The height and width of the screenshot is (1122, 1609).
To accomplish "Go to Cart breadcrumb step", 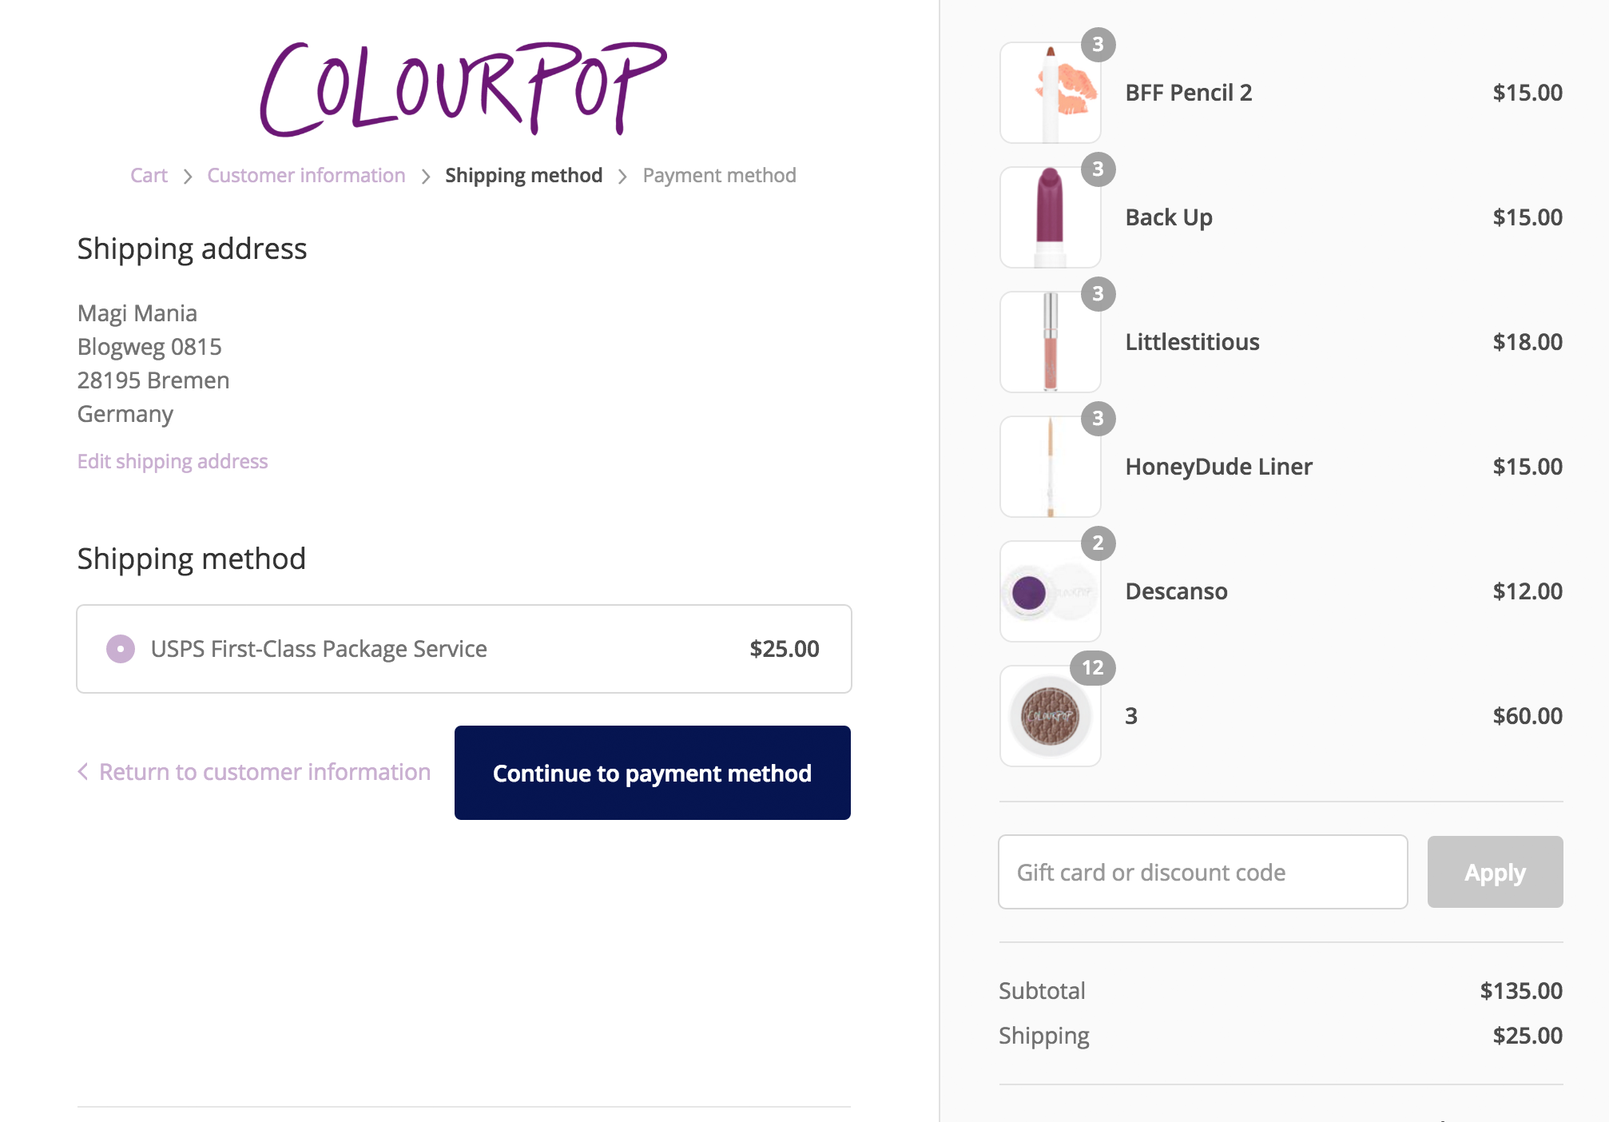I will [149, 176].
